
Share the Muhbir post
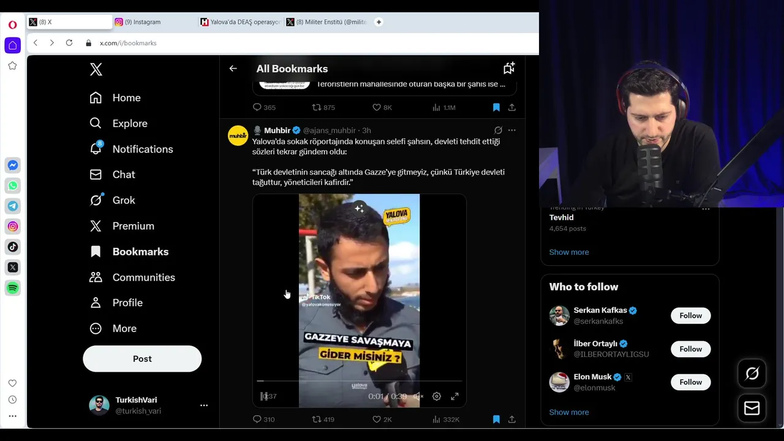tap(512, 420)
